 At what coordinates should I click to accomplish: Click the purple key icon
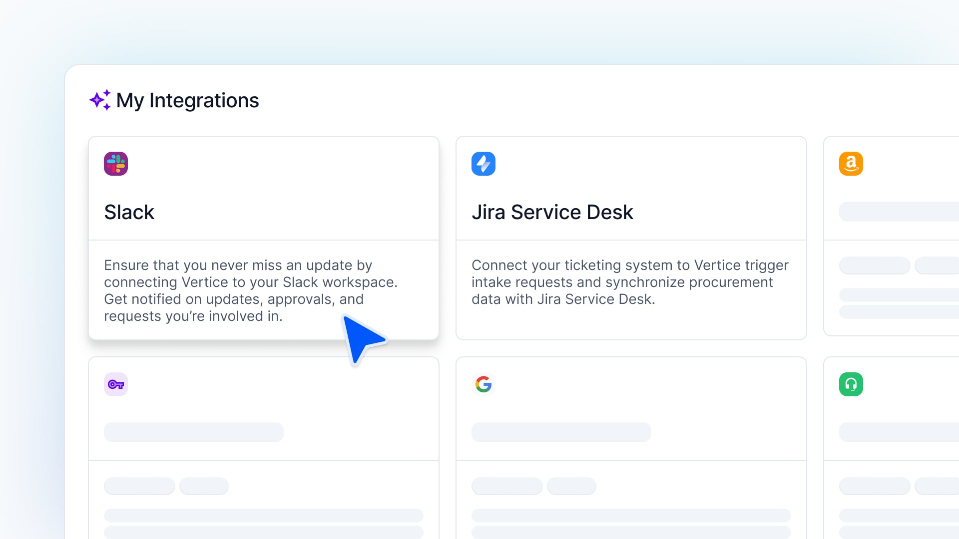[116, 384]
